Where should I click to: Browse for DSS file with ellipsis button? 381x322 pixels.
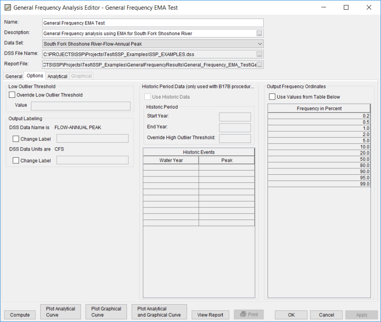(260, 55)
